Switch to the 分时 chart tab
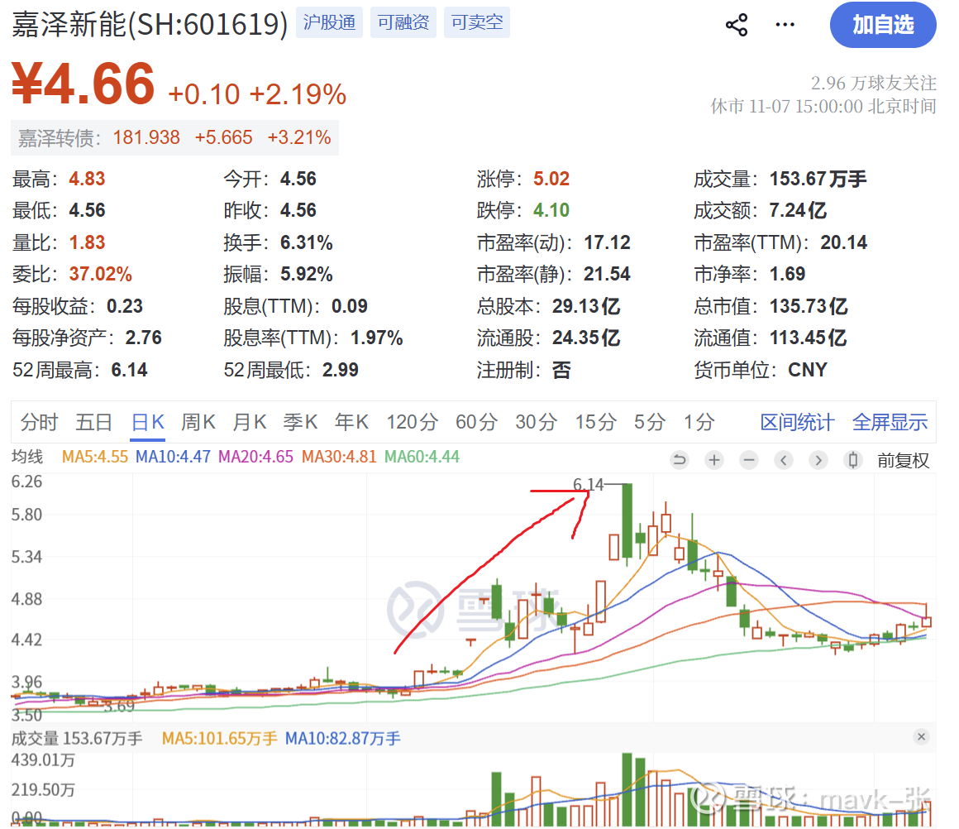The width and height of the screenshot is (959, 829). click(39, 422)
